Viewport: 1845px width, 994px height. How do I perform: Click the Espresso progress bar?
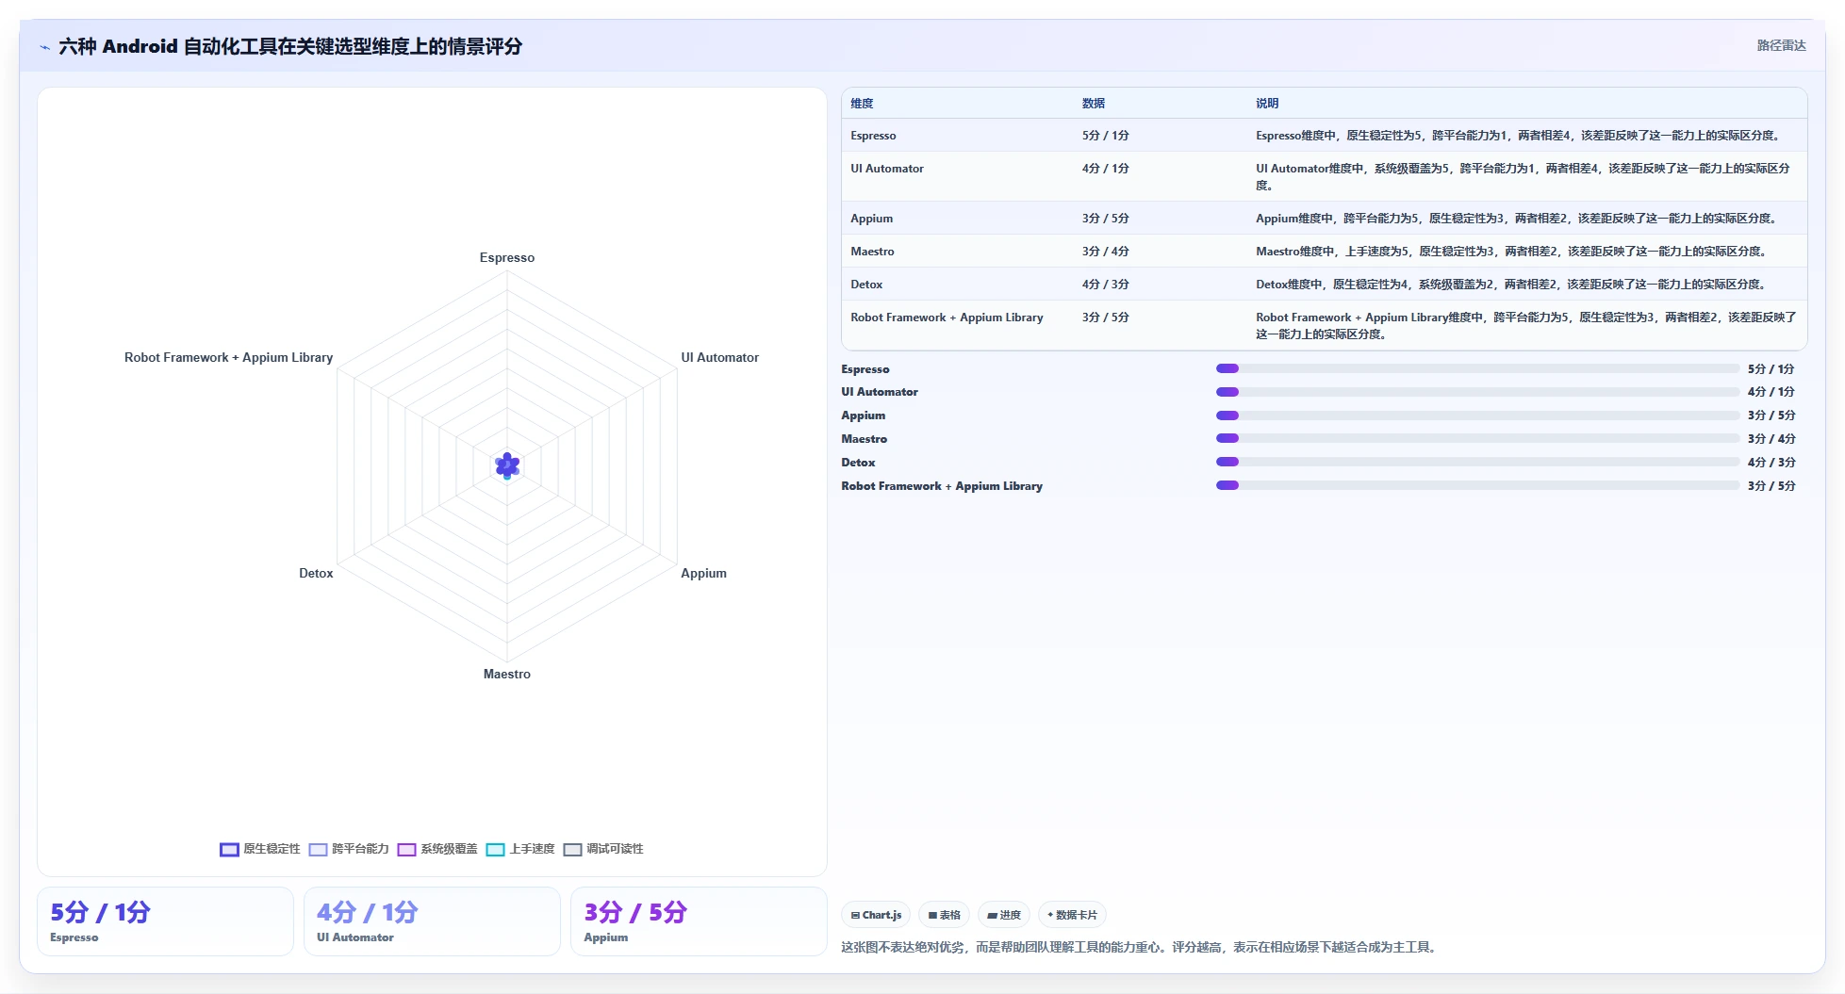tap(1477, 368)
